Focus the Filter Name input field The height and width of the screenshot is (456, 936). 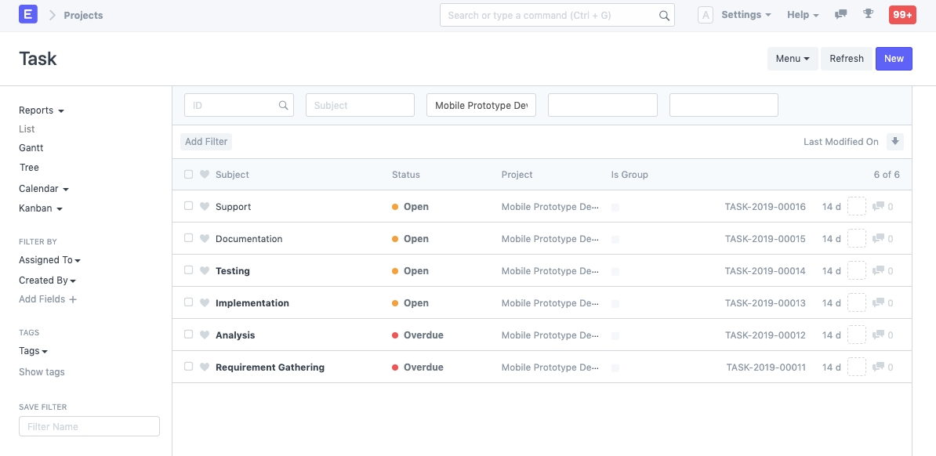pos(89,426)
